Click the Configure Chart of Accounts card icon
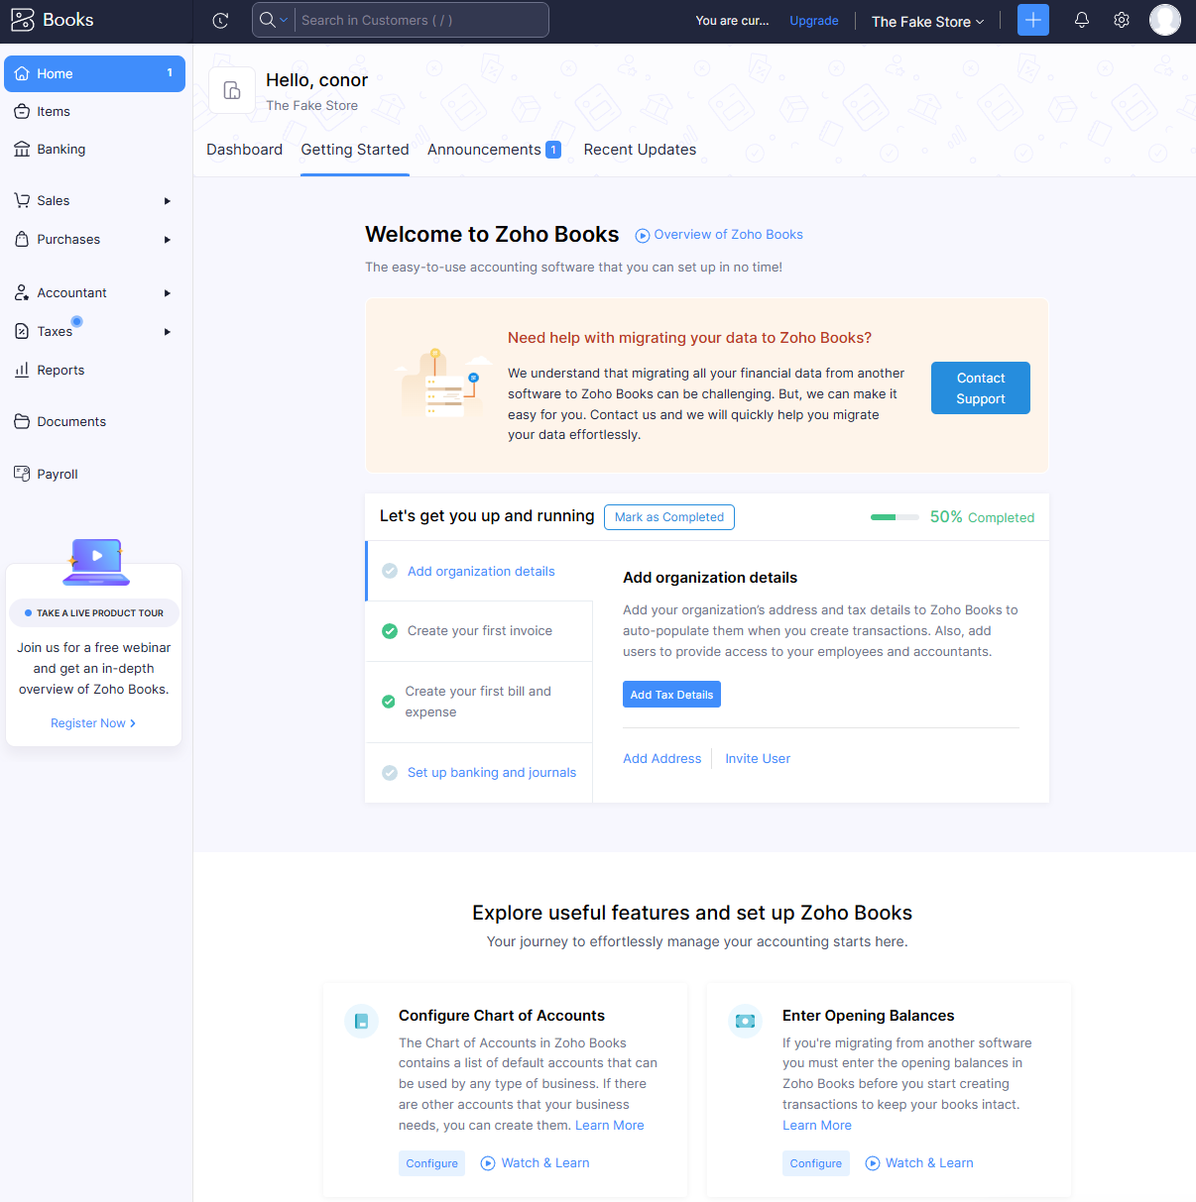Image resolution: width=1196 pixels, height=1202 pixels. point(361,1021)
